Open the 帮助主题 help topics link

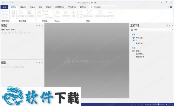pos(139,38)
